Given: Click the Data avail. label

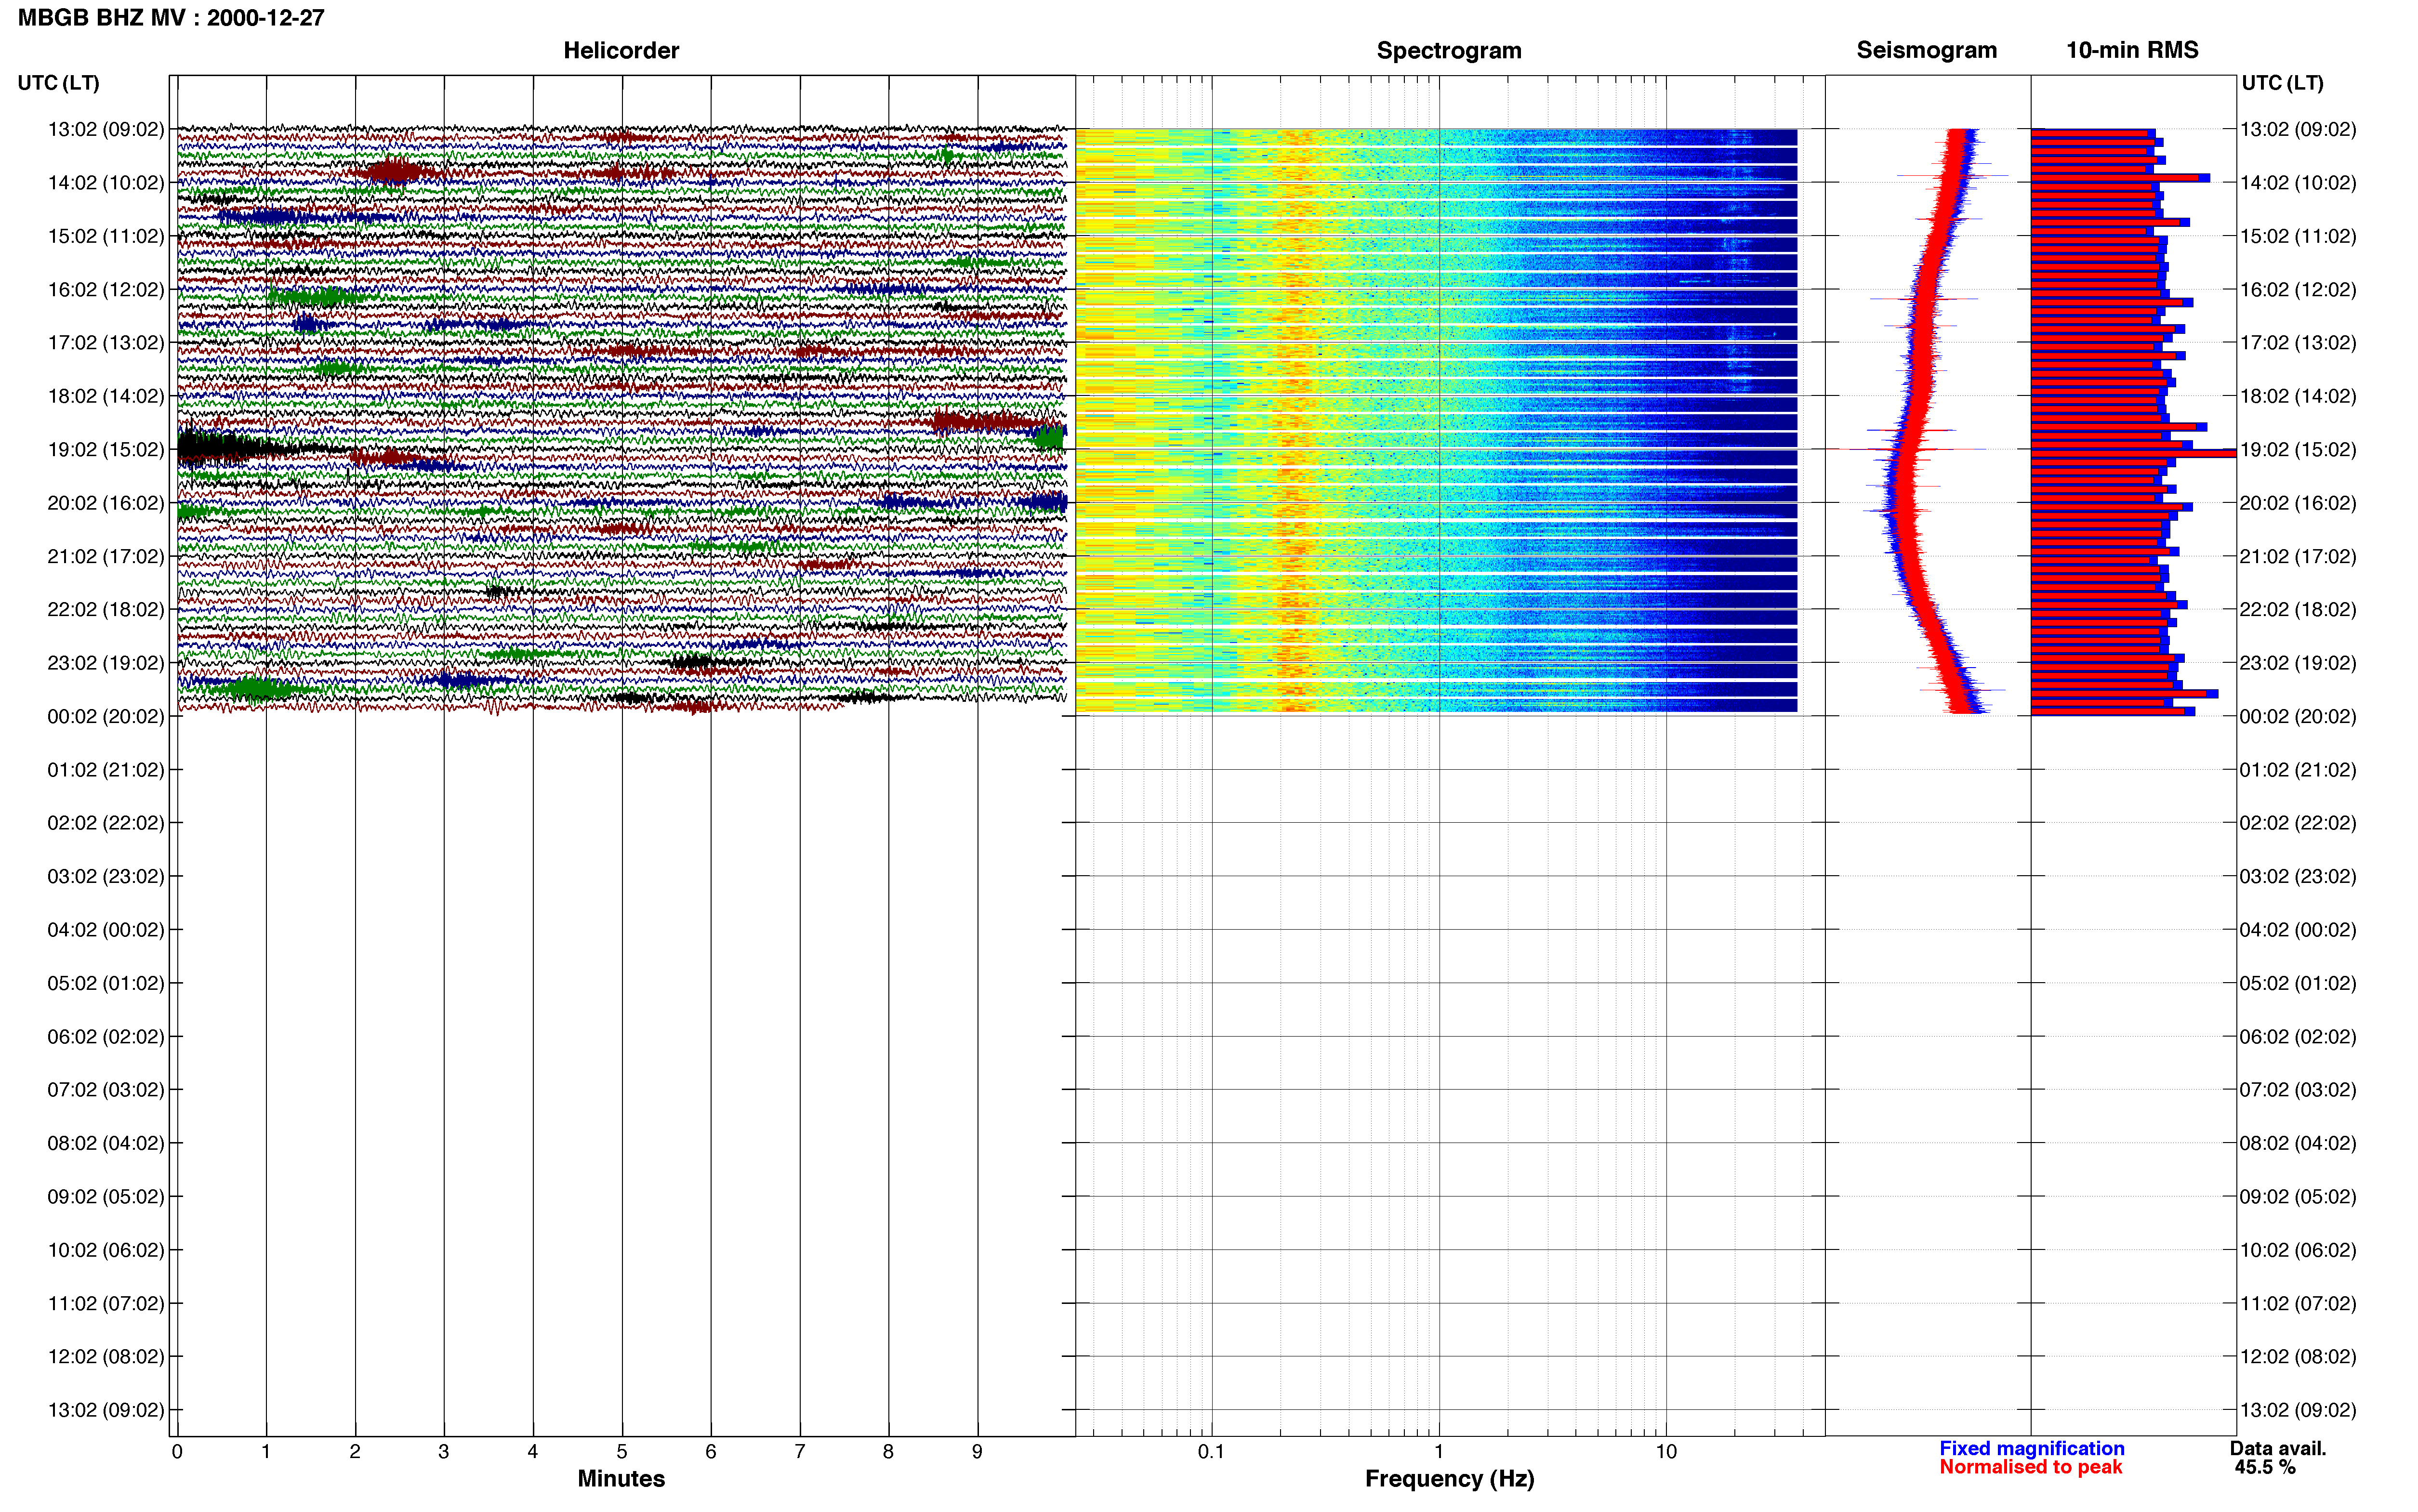Looking at the screenshot, I should click(x=2278, y=1448).
